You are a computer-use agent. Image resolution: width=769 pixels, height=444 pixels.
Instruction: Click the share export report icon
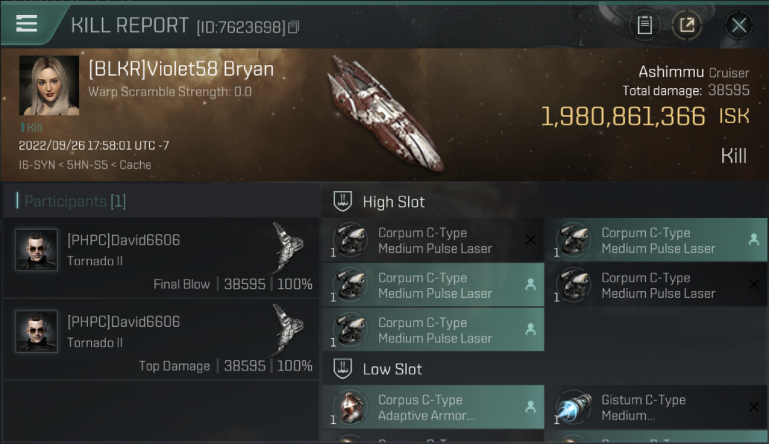(x=687, y=25)
